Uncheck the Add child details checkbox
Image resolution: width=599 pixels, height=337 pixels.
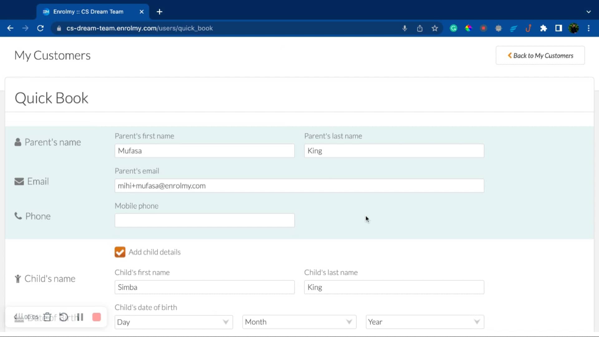(120, 252)
